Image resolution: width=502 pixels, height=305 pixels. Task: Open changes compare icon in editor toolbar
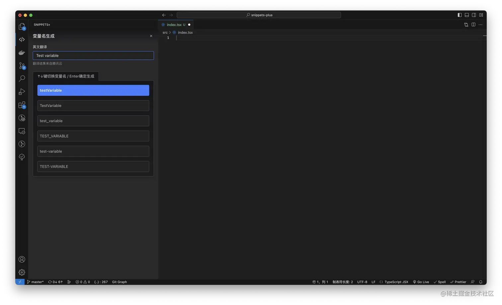466,25
